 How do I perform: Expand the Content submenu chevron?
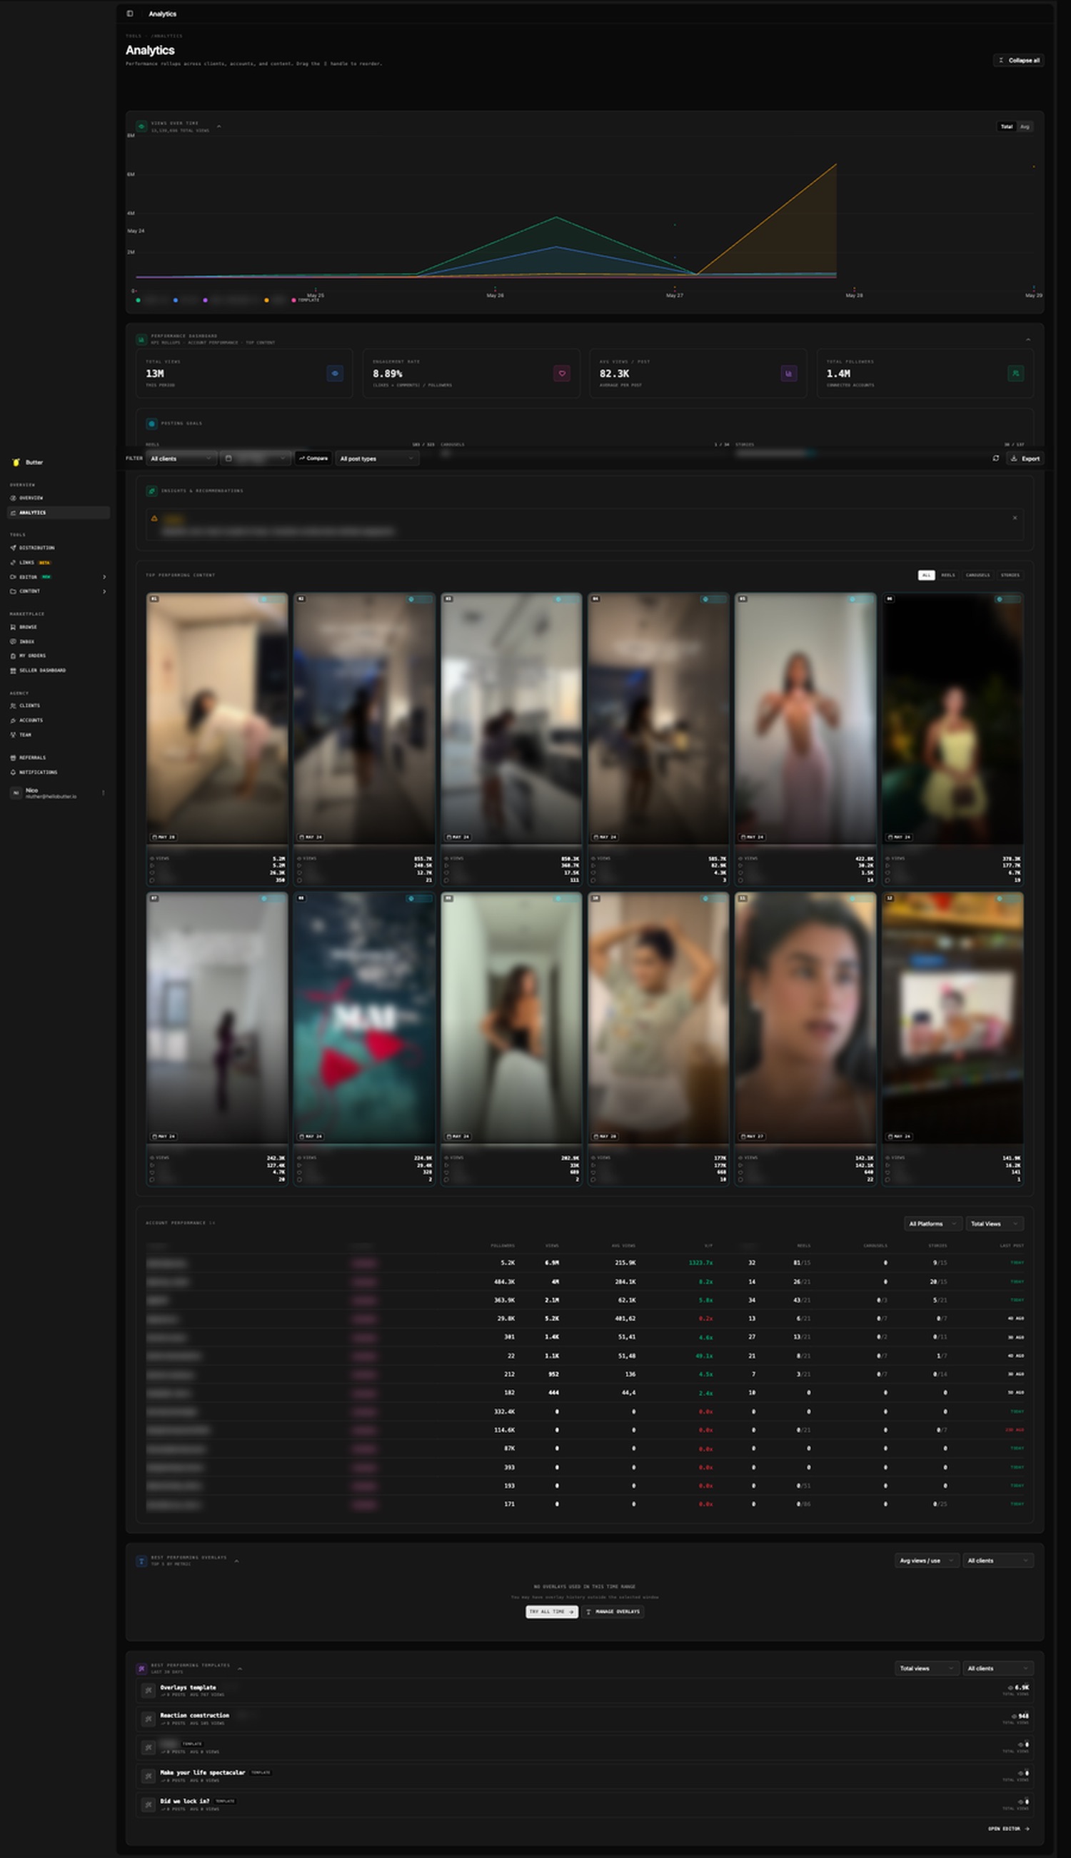click(x=104, y=591)
